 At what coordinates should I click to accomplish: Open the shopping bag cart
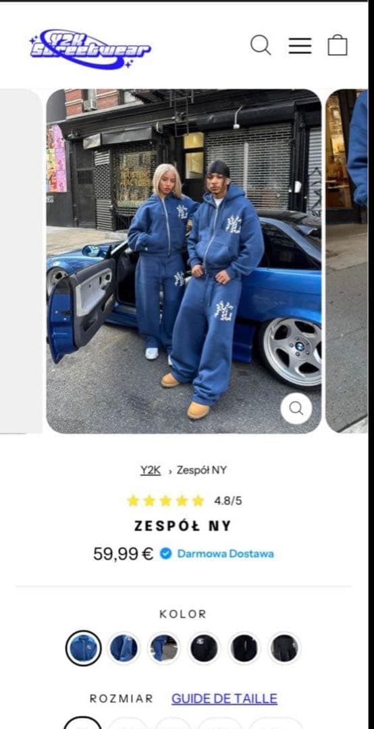pos(338,45)
